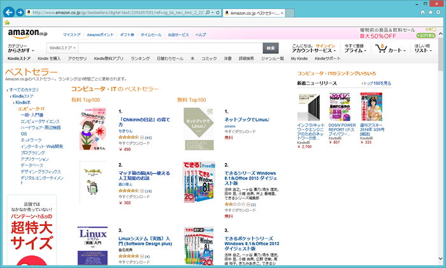Screen dimensions: 446x268
Task: Click the address bar search magnifier icon
Action: (208, 13)
